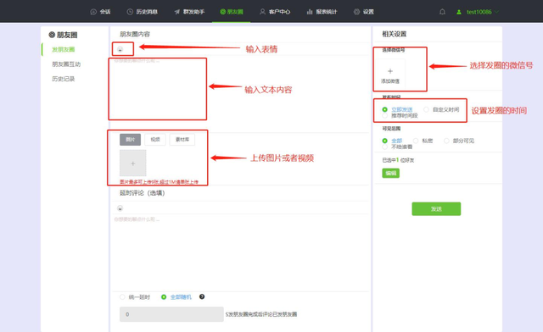Click the green 编辑 edit button

pos(390,173)
